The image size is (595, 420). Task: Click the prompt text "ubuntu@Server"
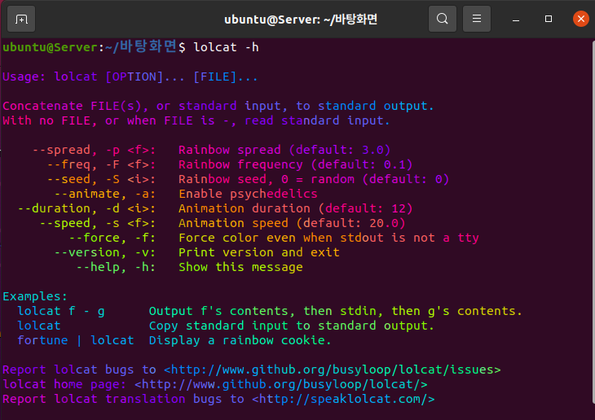[50, 47]
